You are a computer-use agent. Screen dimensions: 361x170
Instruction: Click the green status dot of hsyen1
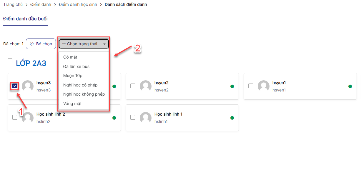point(350,86)
